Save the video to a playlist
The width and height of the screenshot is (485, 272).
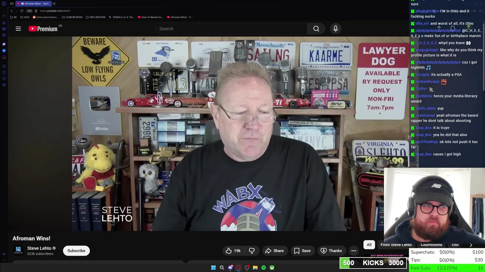tap(302, 250)
